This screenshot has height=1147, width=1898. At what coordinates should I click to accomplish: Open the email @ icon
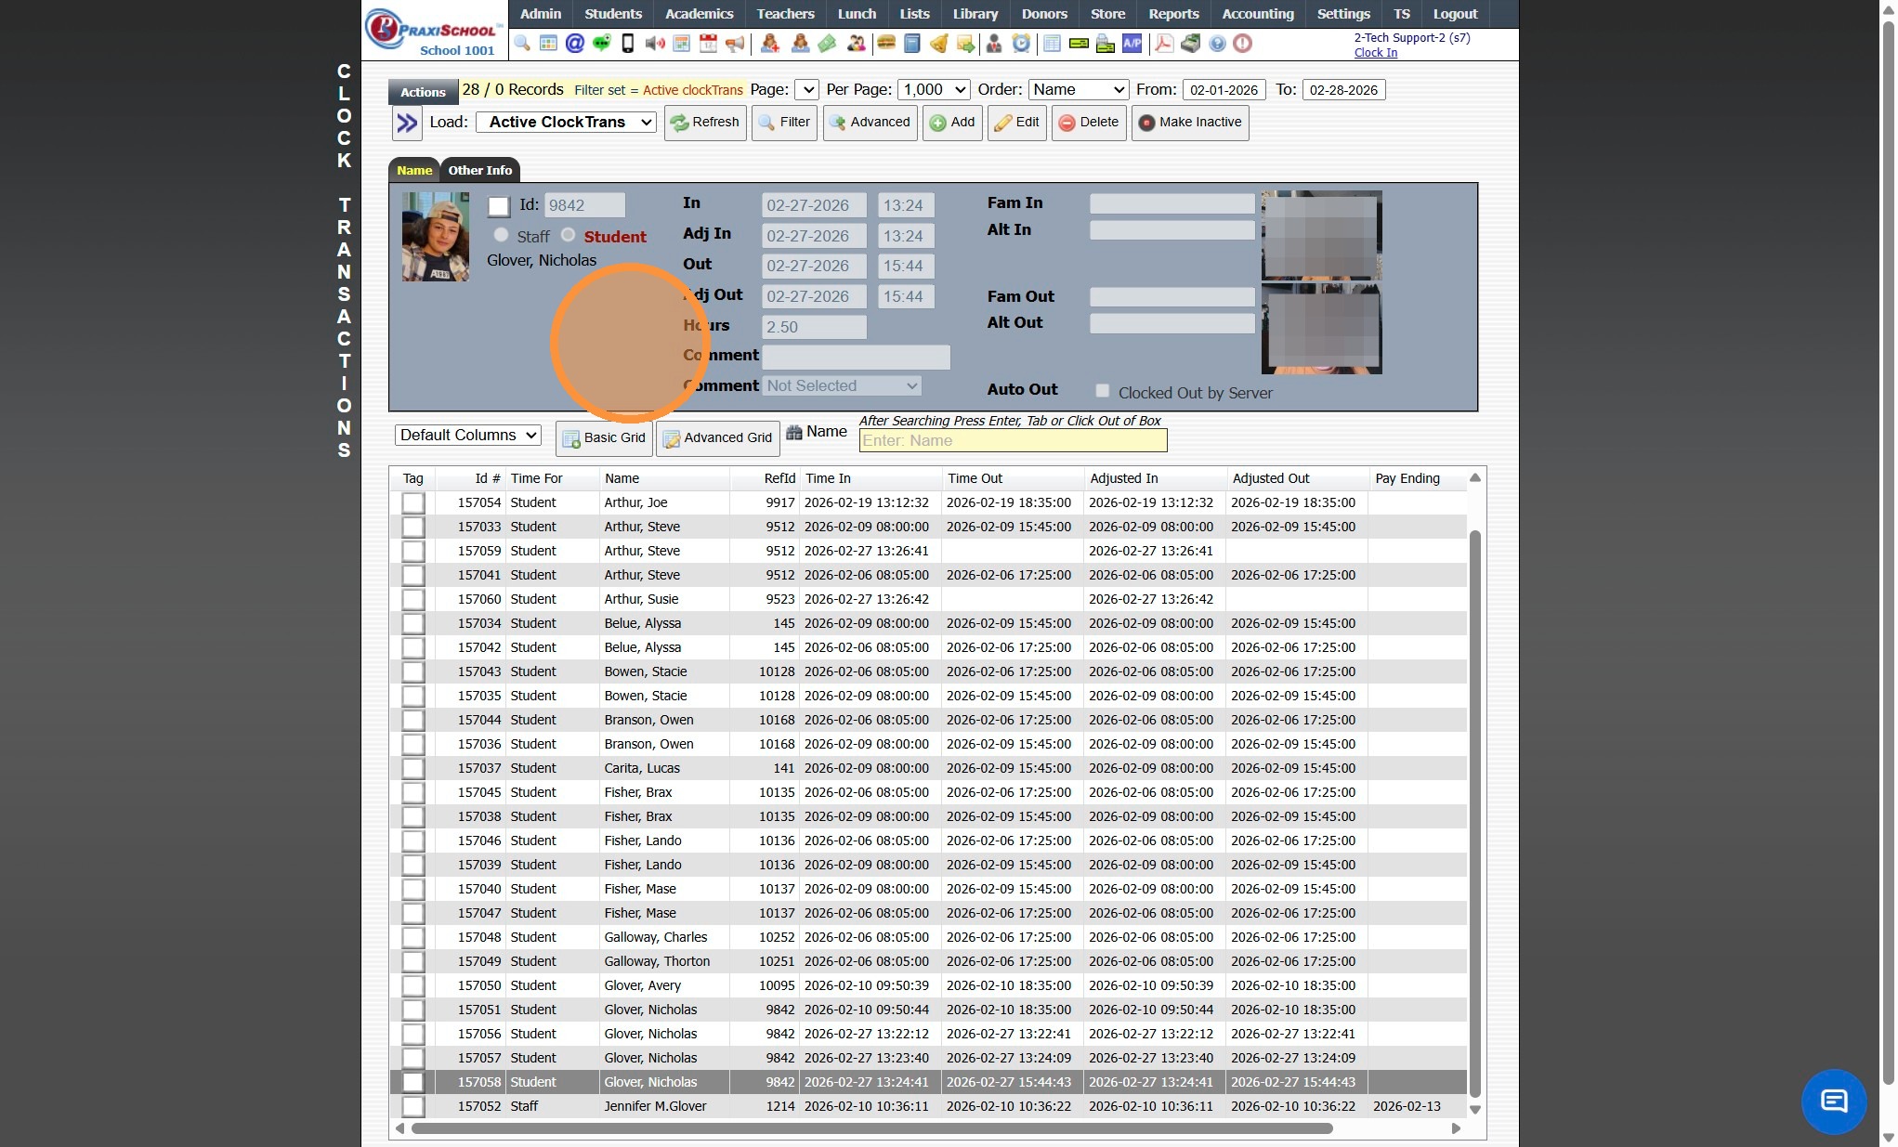[575, 44]
